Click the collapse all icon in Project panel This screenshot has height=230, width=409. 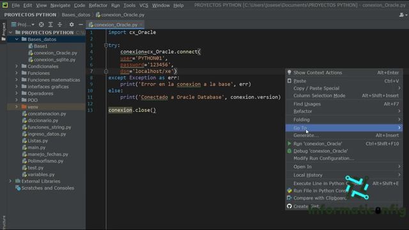click(59, 24)
